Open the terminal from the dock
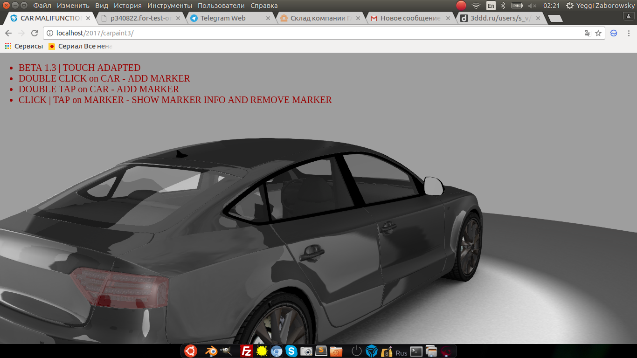This screenshot has width=637, height=358. (x=416, y=351)
